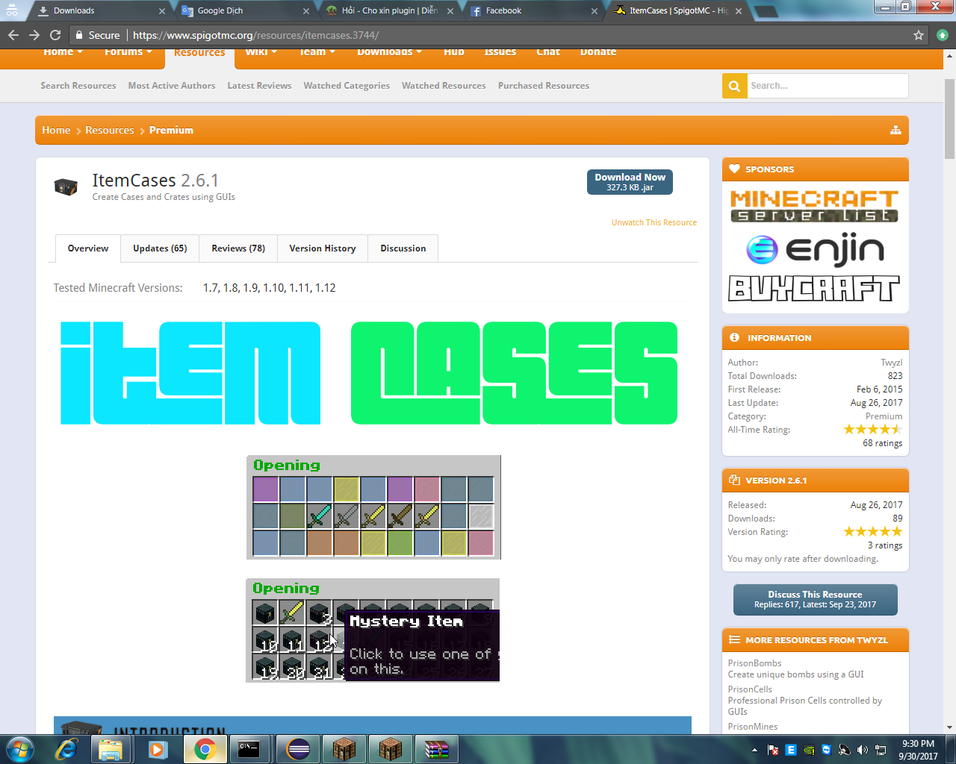The width and height of the screenshot is (956, 764).
Task: Open Windows Media Player from the taskbar
Action: 158,749
